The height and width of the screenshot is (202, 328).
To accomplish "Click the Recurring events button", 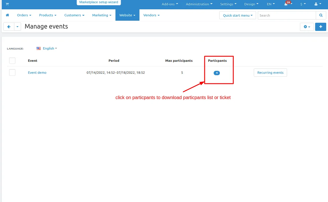I will pyautogui.click(x=270, y=73).
